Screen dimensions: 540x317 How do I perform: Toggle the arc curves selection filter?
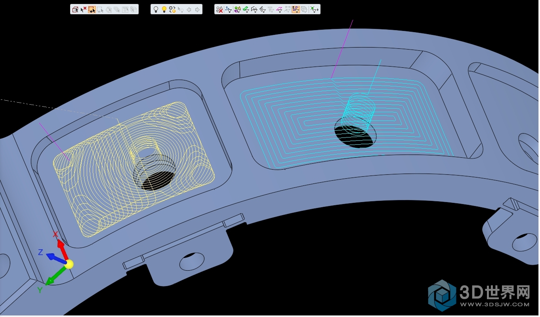[263, 10]
